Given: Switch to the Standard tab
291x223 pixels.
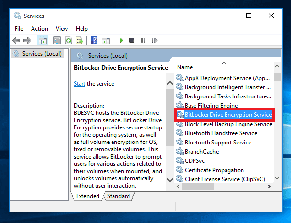Looking at the screenshot, I should (119, 196).
